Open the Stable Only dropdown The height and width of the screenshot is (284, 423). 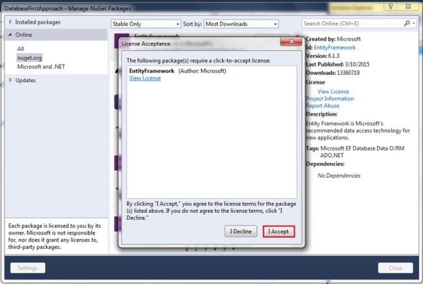coord(146,24)
